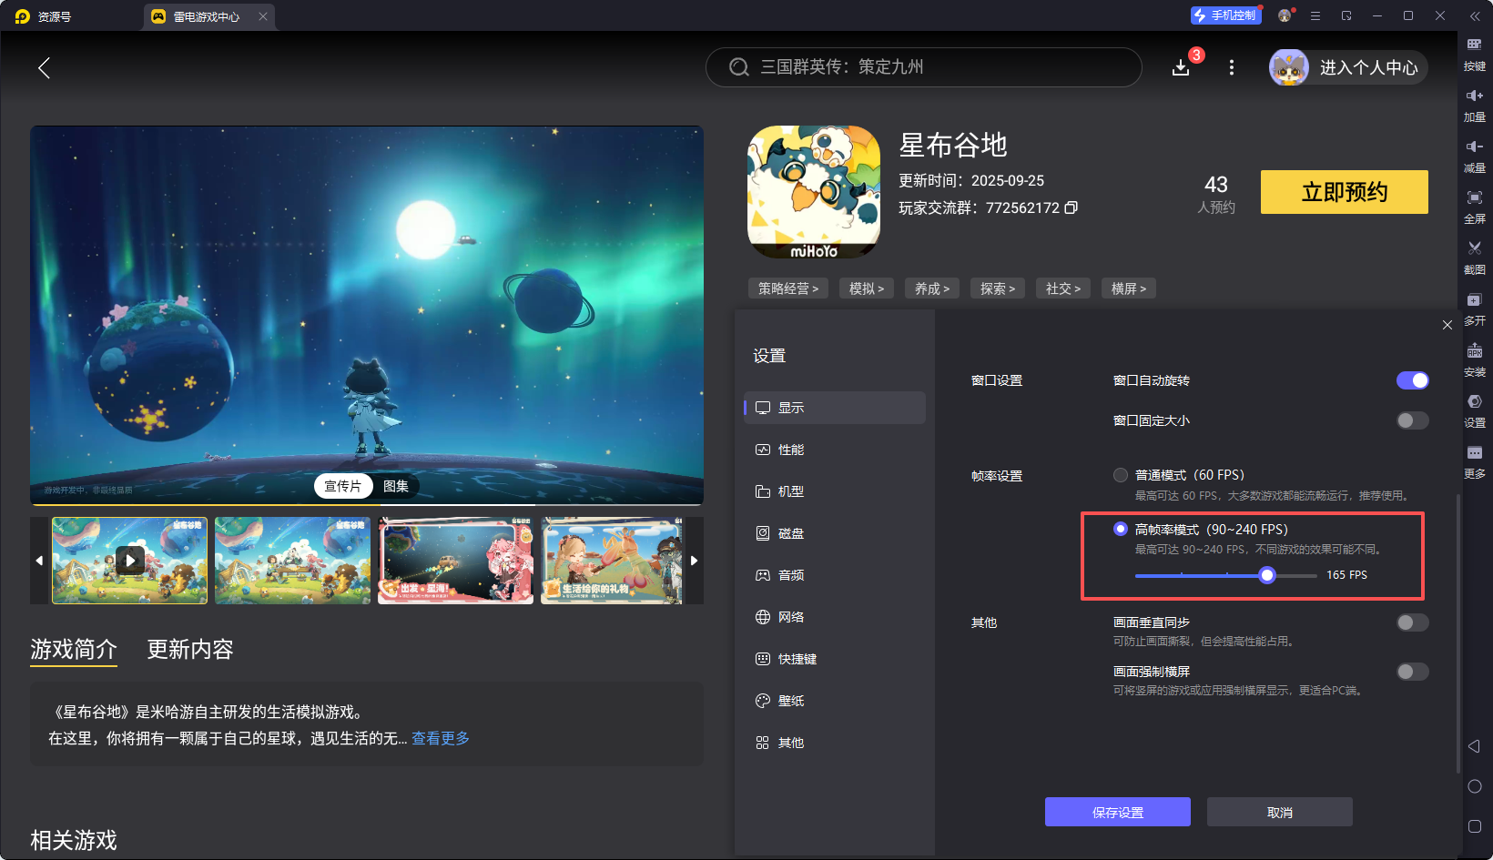Disable 窗口自动旋转 auto-rotation
The height and width of the screenshot is (860, 1493).
coord(1412,380)
